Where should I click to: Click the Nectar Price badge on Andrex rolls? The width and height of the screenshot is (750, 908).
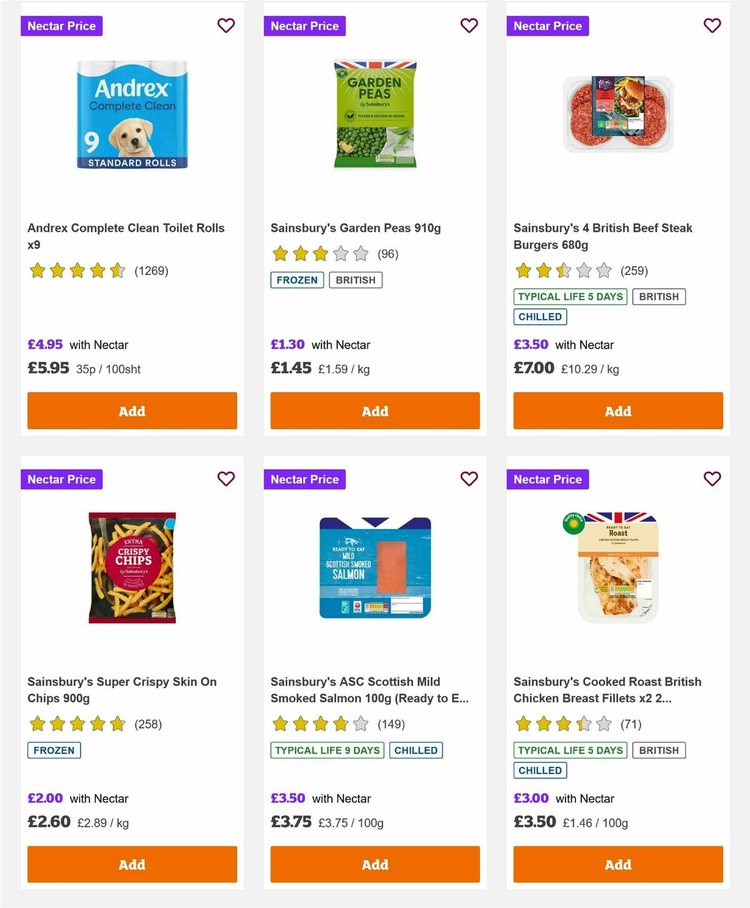(x=62, y=26)
